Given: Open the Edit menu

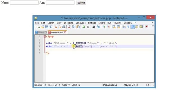Looking at the screenshot, I should pos(43,23).
